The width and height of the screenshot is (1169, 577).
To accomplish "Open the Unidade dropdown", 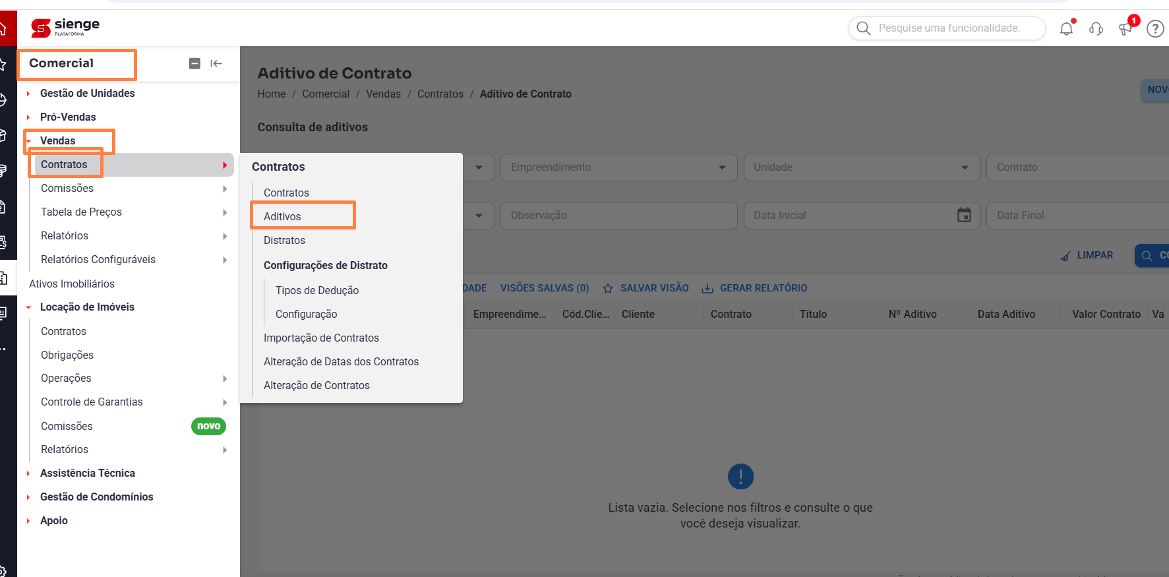I will point(862,167).
